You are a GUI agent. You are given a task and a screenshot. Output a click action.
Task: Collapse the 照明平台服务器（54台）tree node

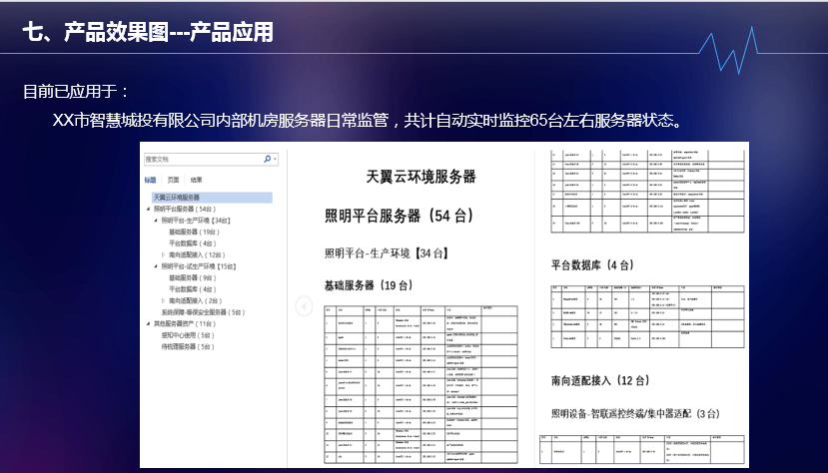(x=149, y=209)
